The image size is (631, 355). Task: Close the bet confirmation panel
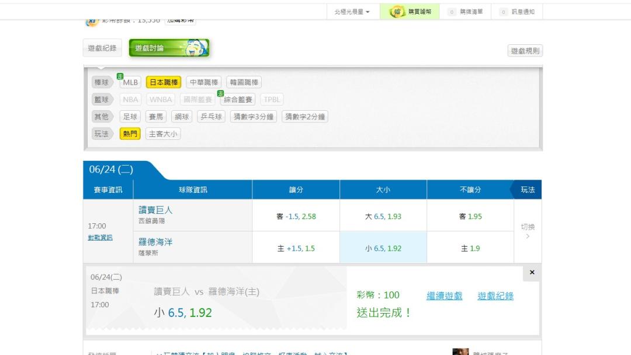(532, 273)
